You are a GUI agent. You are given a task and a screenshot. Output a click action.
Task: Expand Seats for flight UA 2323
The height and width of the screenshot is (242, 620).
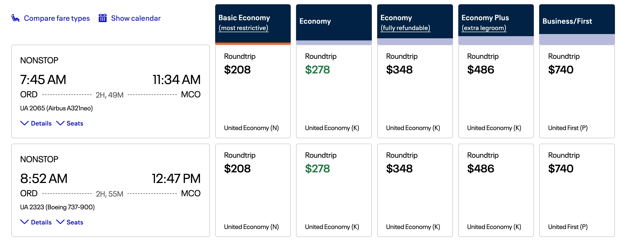70,222
